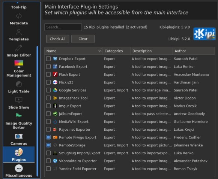Image resolution: width=218 pixels, height=179 pixels.
Task: Click the Flickr/23 plugin icon
Action: click(55, 82)
